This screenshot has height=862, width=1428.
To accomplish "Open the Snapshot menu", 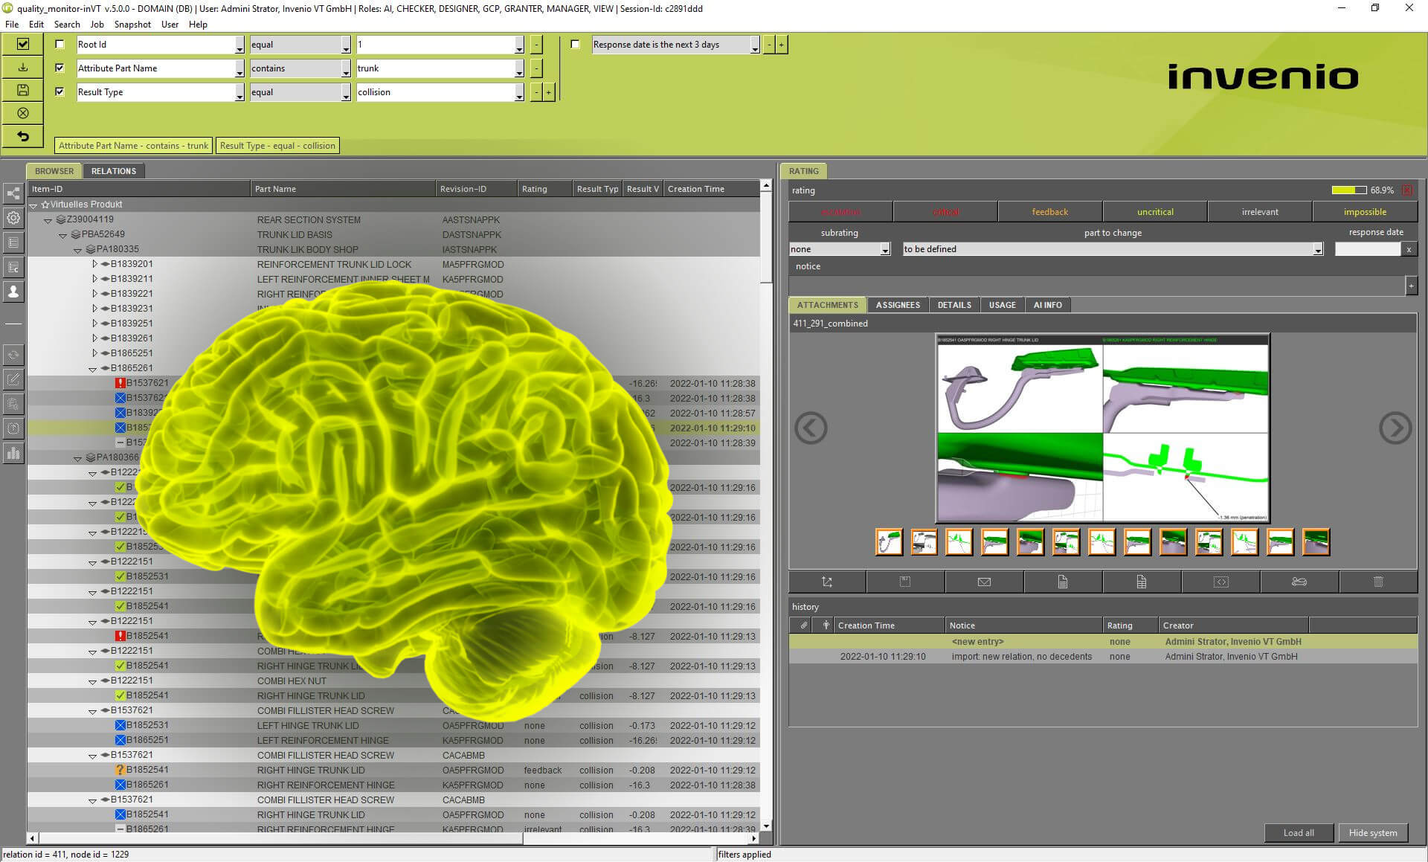I will (x=132, y=25).
